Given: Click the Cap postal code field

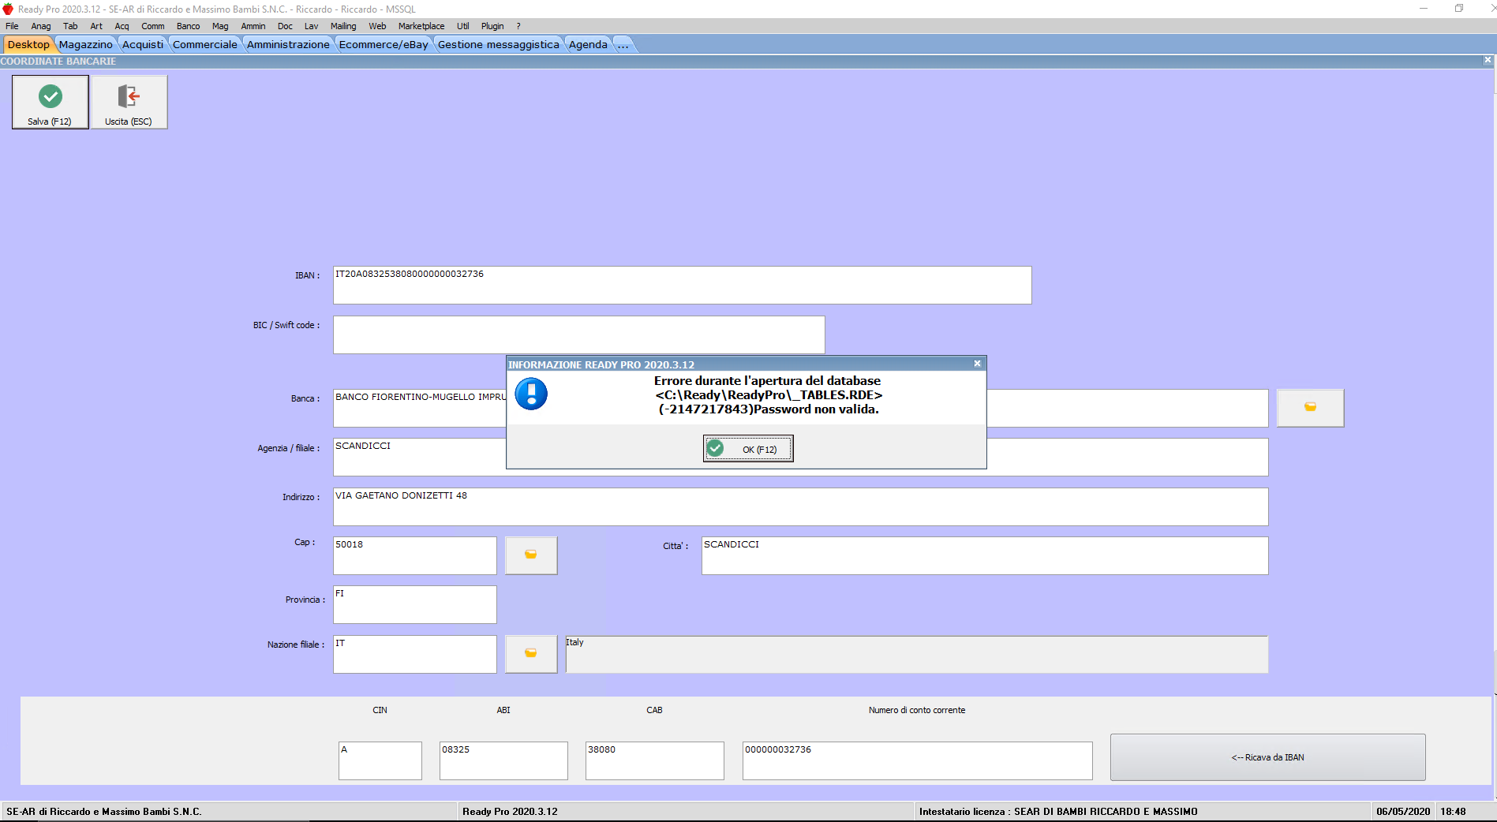Looking at the screenshot, I should click(x=414, y=555).
